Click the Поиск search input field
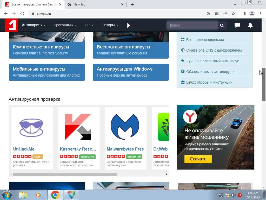The image size is (266, 200). click(x=192, y=25)
